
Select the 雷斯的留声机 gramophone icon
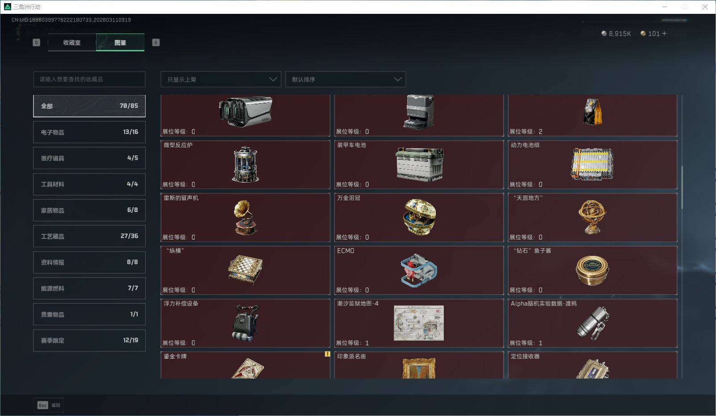pyautogui.click(x=245, y=217)
